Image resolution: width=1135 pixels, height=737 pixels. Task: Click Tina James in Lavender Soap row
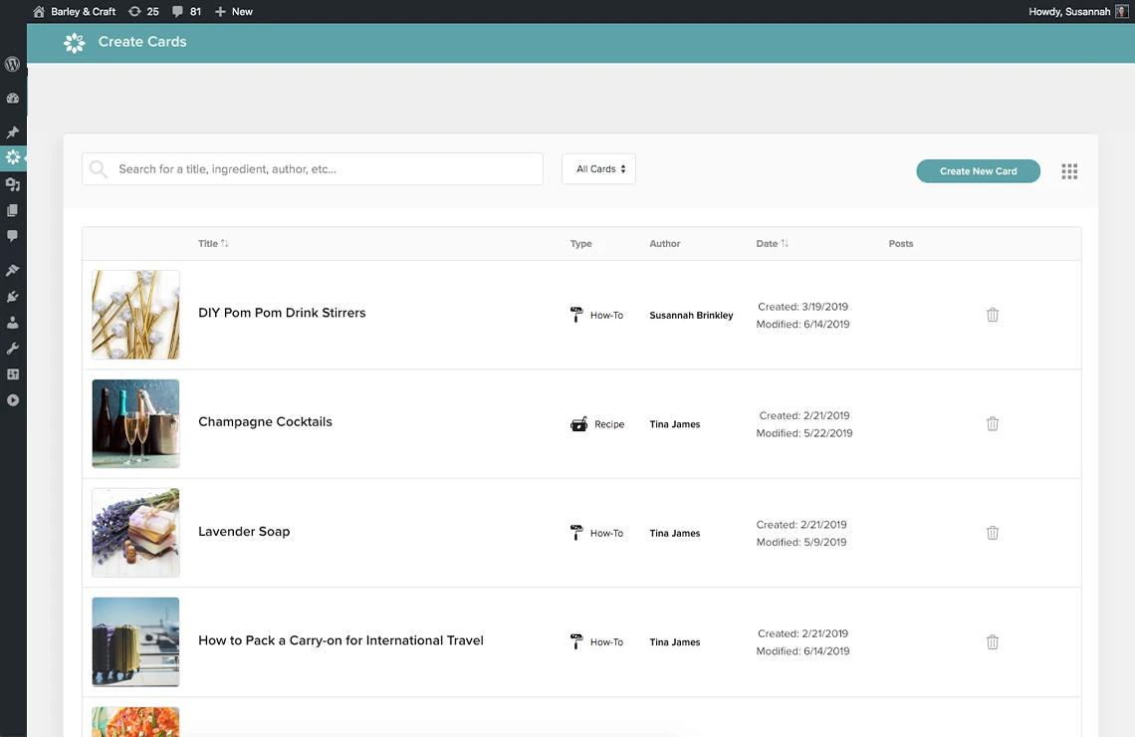675,533
